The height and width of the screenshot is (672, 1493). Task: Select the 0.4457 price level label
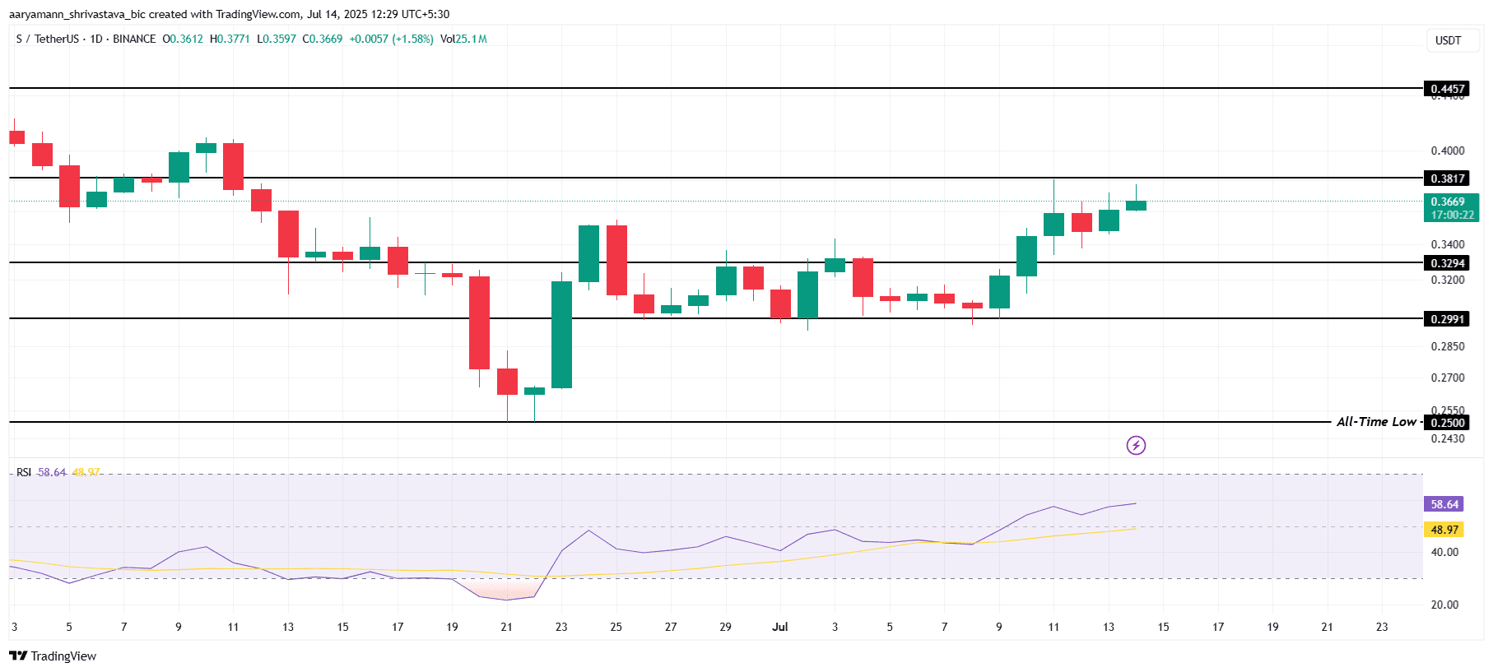(1446, 89)
